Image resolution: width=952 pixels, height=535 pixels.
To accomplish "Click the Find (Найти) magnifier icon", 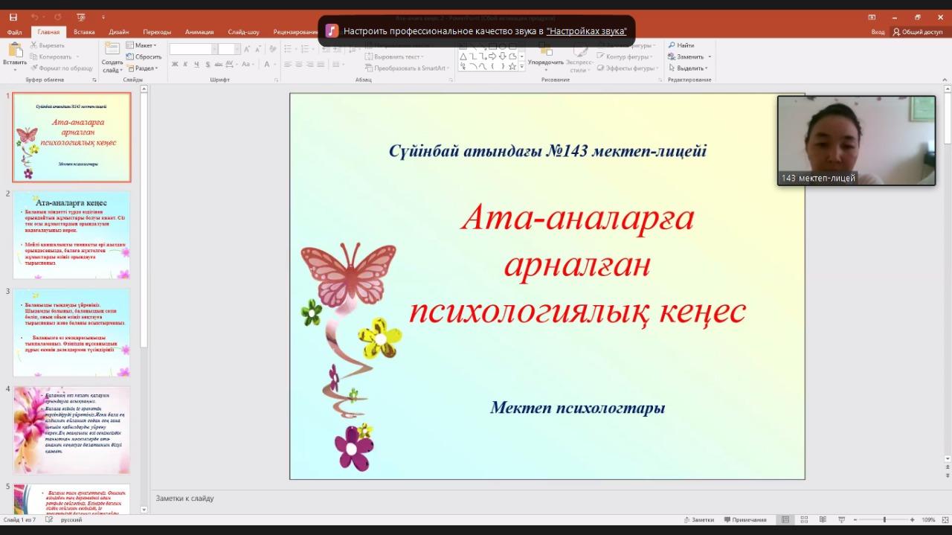I will 672,45.
